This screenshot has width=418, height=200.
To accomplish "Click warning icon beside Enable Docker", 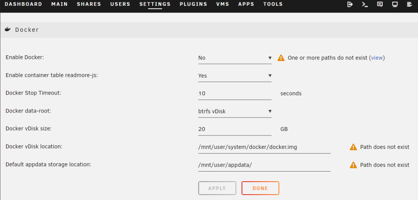I will click(281, 58).
